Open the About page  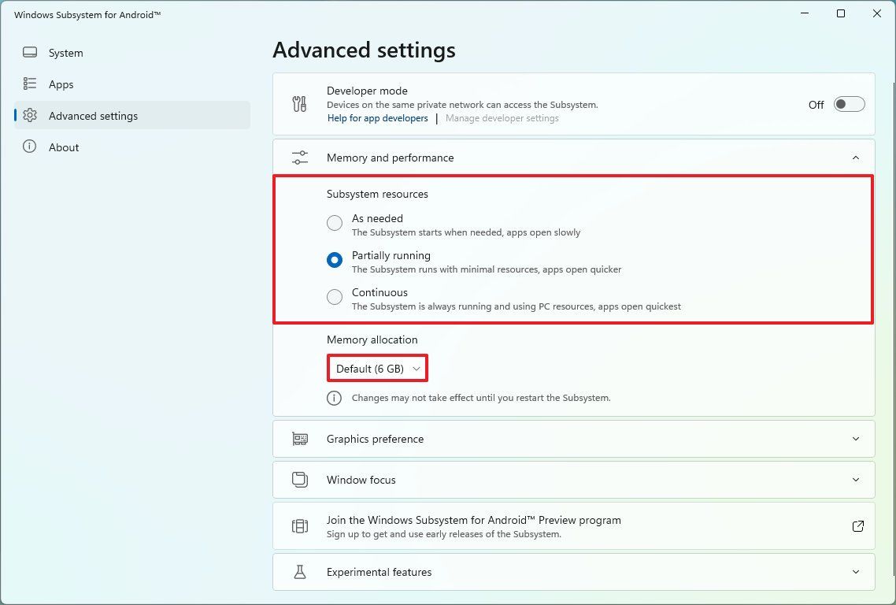64,147
